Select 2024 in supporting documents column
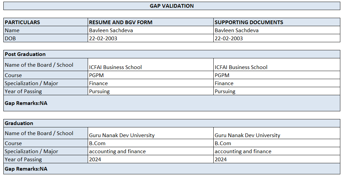 221,159
